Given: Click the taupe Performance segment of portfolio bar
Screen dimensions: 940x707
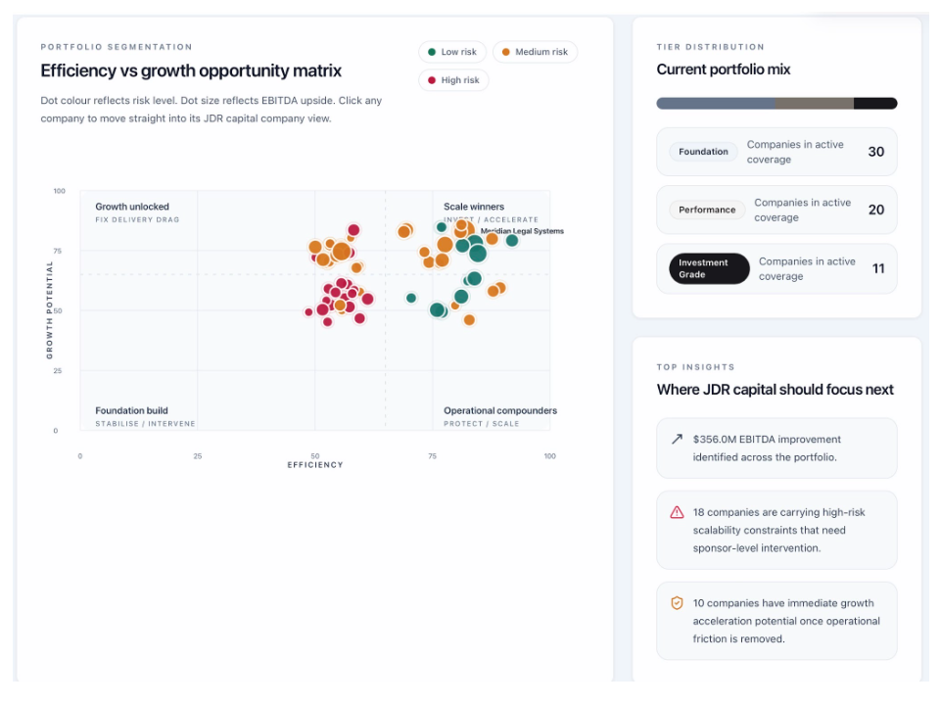Looking at the screenshot, I should [x=814, y=103].
